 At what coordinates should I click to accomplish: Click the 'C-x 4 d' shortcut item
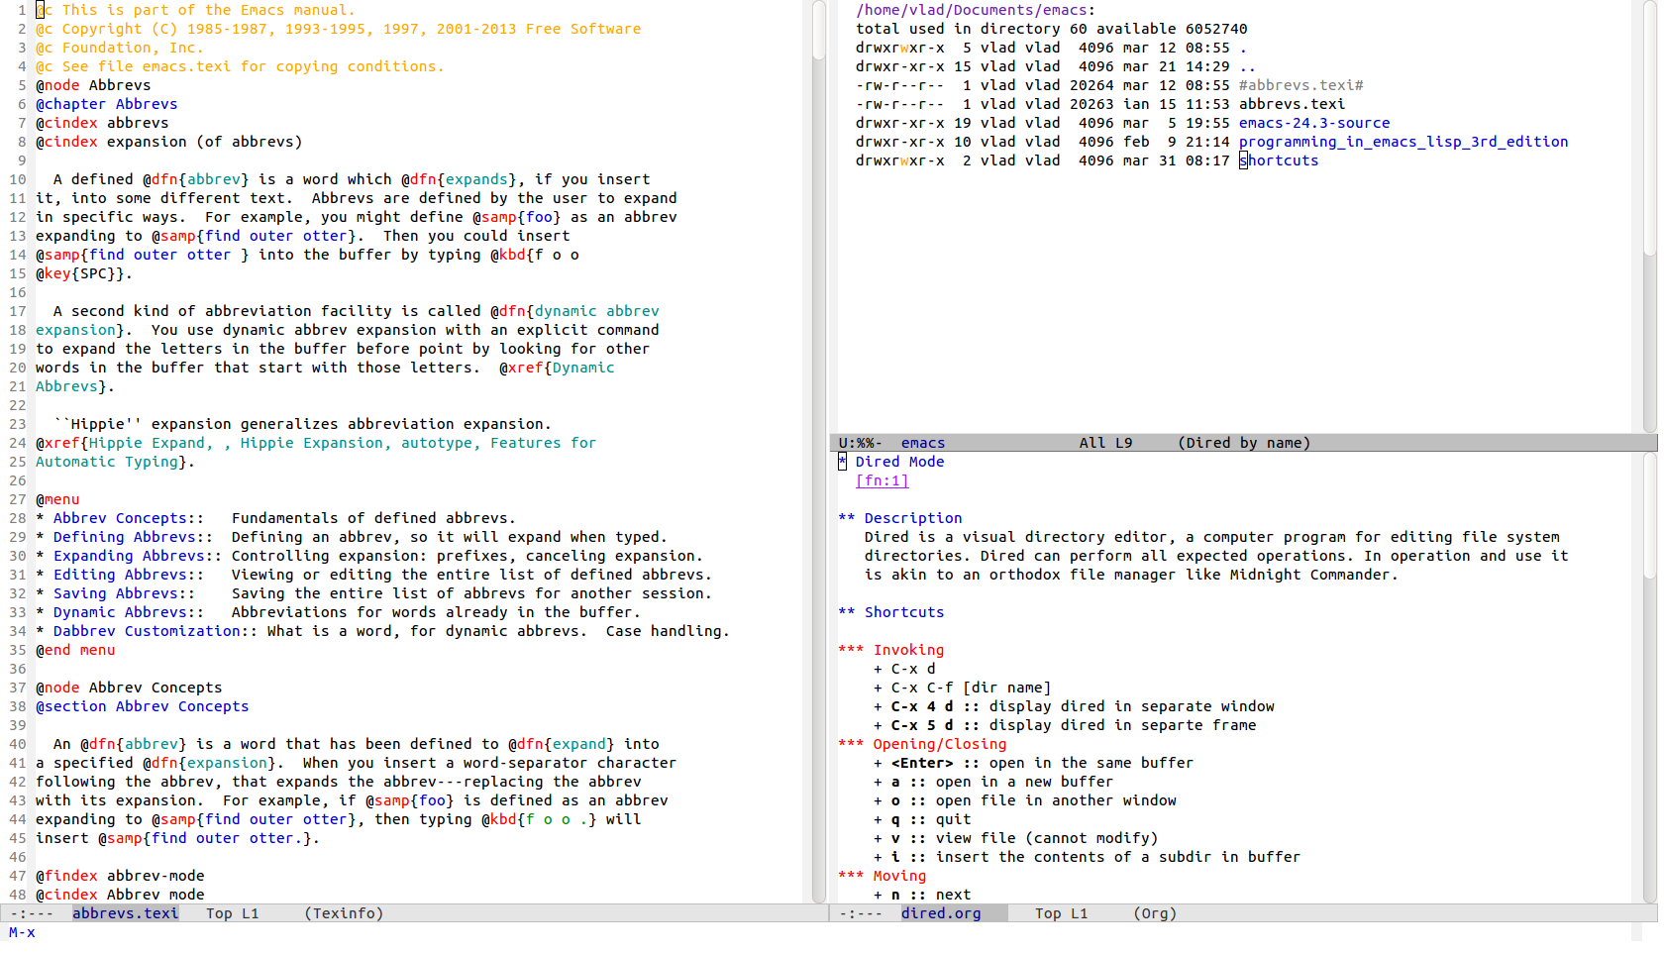pos(1074,706)
